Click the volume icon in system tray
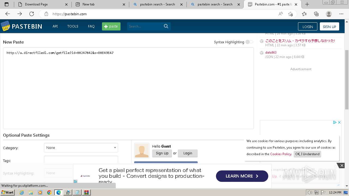The width and height of the screenshot is (349, 196). tap(310, 192)
